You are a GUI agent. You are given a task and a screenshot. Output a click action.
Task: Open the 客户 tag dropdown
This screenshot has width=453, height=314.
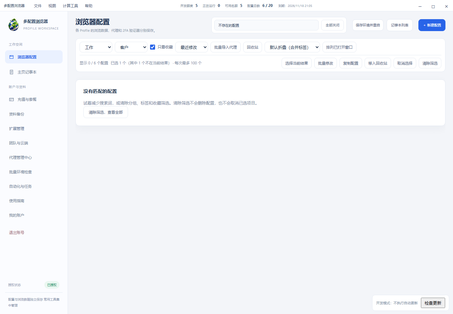pyautogui.click(x=131, y=47)
